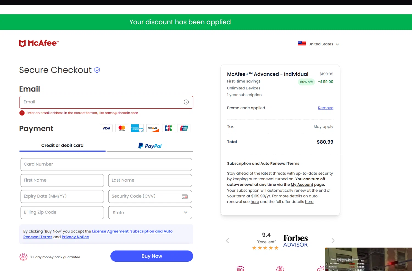Switch to the PayPal payment tab

coord(150,146)
